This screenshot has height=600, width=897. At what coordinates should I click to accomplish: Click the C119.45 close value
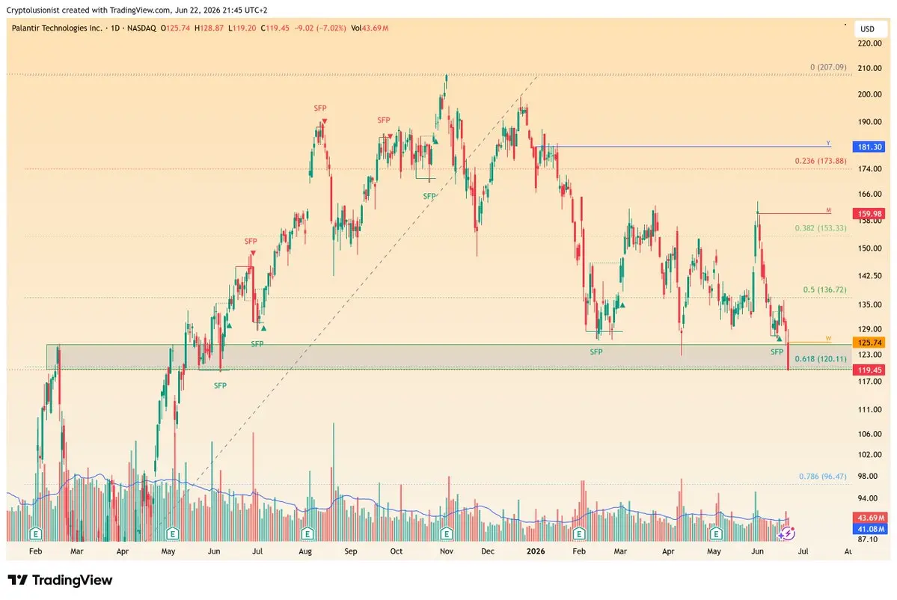tap(275, 28)
